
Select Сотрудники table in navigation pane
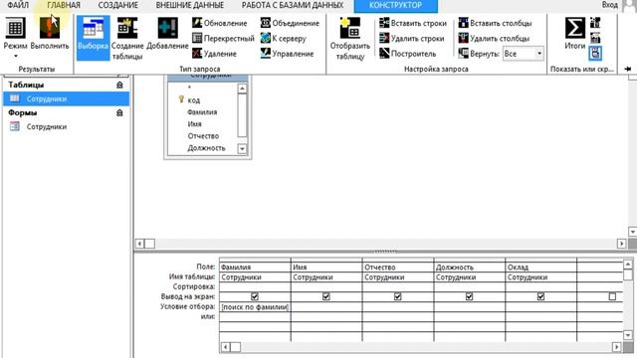(x=67, y=98)
